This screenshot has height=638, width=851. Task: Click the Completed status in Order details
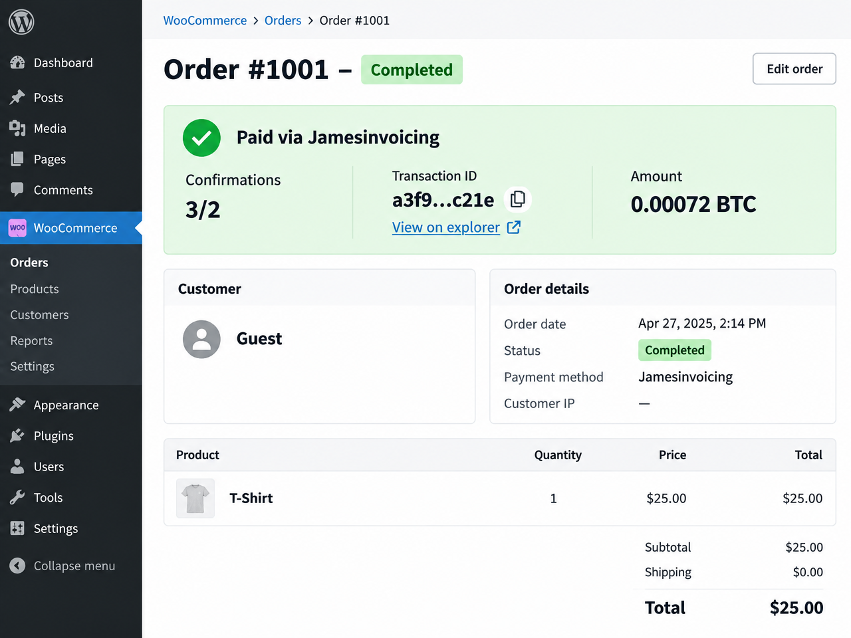click(675, 350)
